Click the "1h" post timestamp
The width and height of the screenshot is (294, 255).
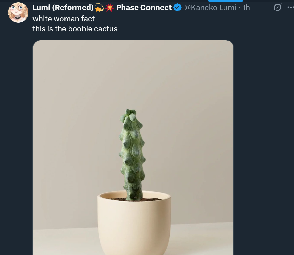[246, 8]
